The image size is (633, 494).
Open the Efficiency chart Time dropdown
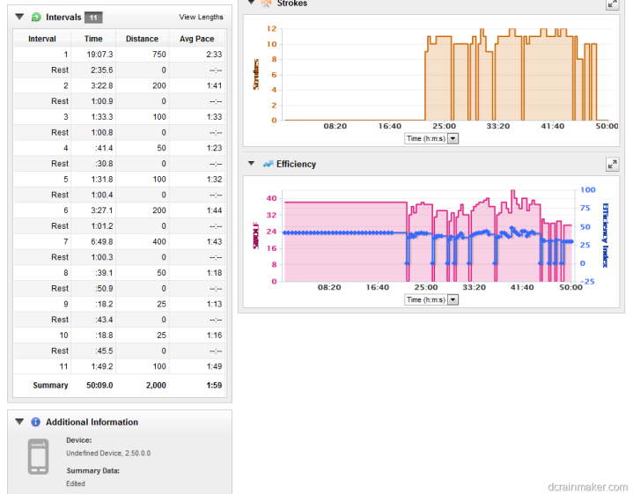tap(453, 299)
